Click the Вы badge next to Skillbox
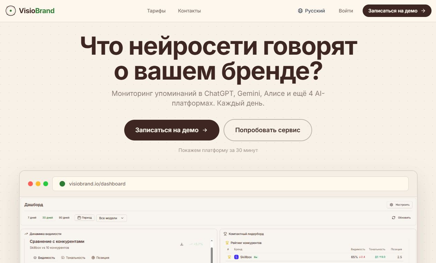 coord(256,257)
